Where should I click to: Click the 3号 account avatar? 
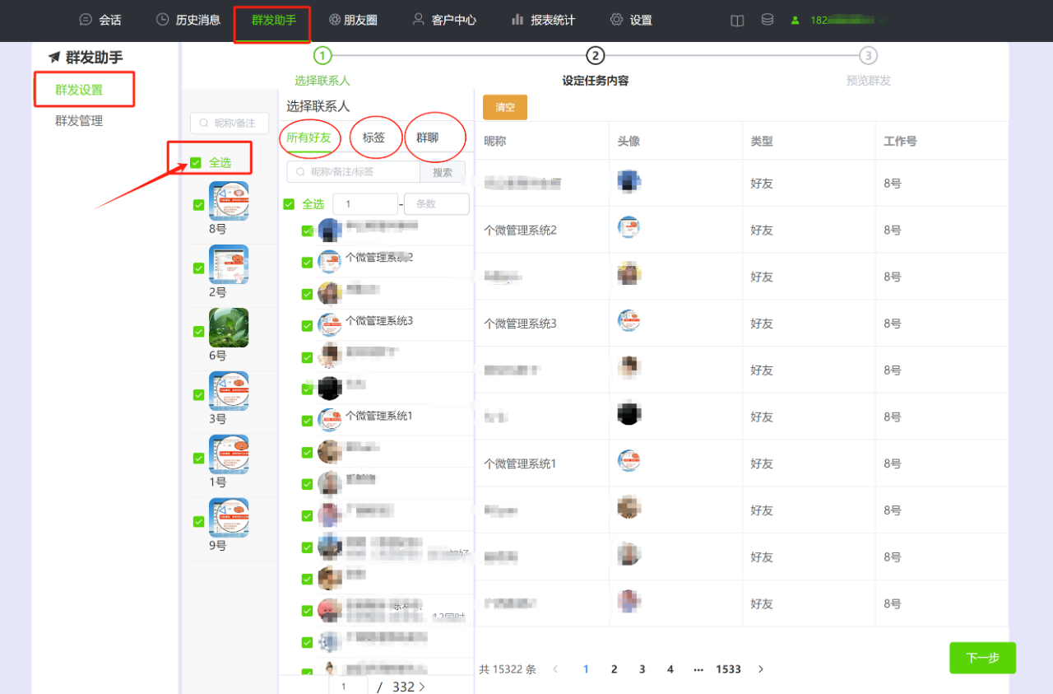tap(229, 391)
